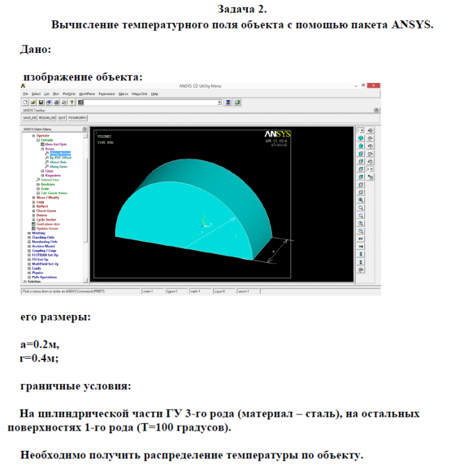The image size is (464, 464).
Task: Click the Pan Model Left arrows icon
Action: tap(360, 238)
